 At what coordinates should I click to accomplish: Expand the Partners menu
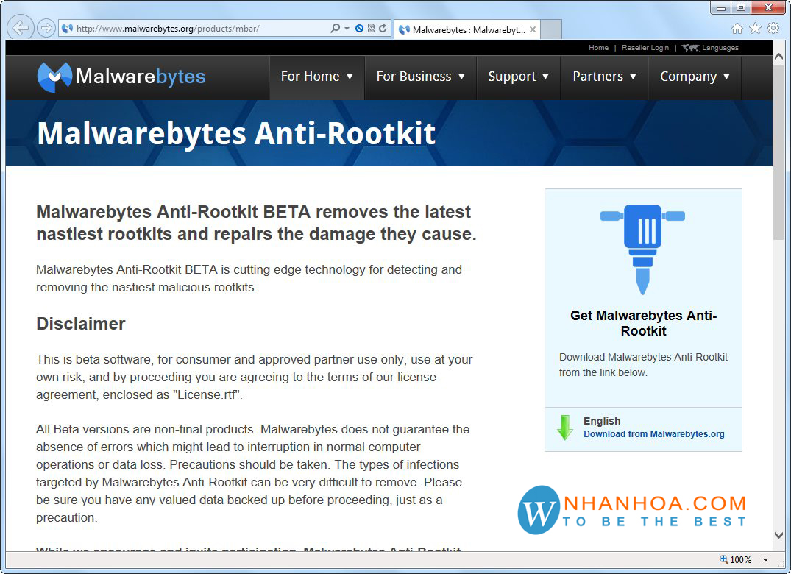click(604, 77)
